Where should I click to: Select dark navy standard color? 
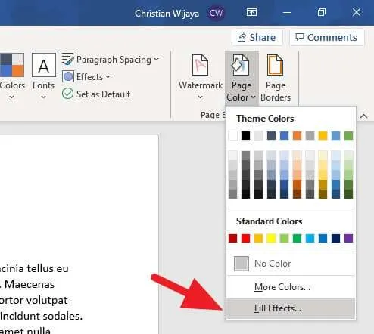coord(335,238)
